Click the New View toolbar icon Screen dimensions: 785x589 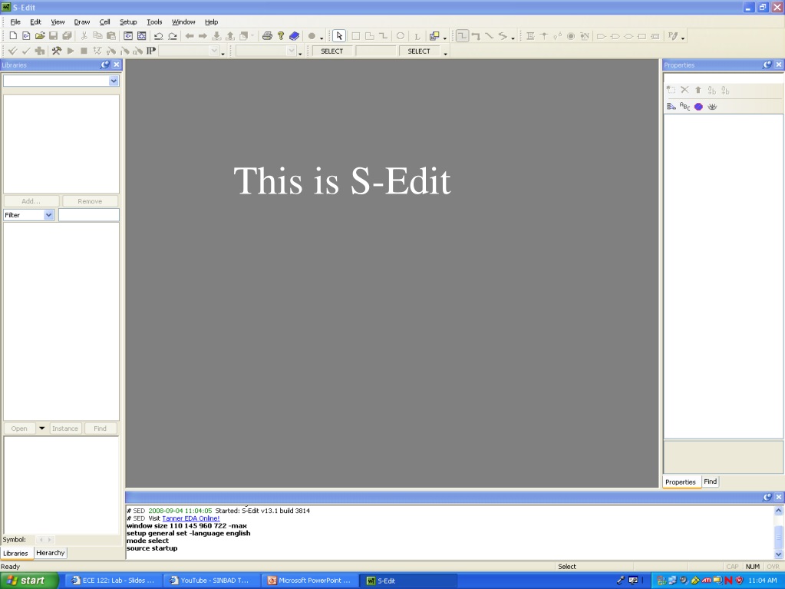click(26, 35)
